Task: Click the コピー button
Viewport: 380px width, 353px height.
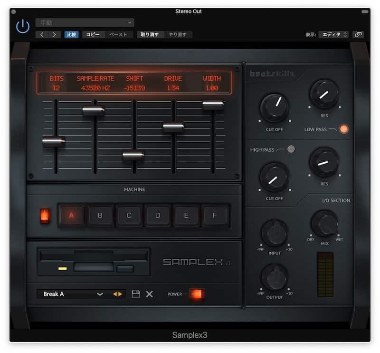Action: click(x=93, y=34)
